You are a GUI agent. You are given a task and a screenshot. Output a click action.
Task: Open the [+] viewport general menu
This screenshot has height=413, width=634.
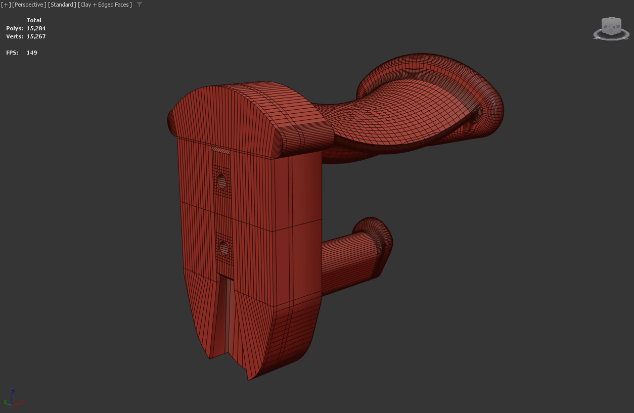(x=6, y=5)
